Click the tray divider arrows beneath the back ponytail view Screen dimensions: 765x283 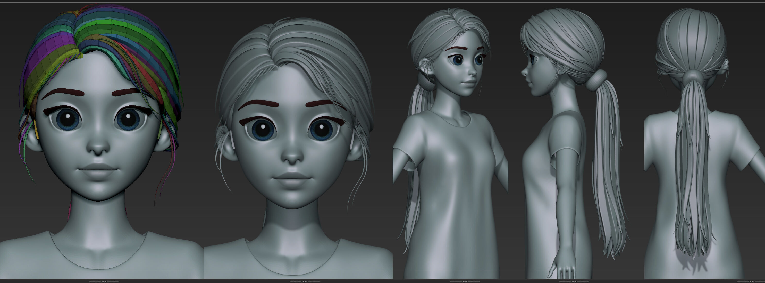pos(751,281)
